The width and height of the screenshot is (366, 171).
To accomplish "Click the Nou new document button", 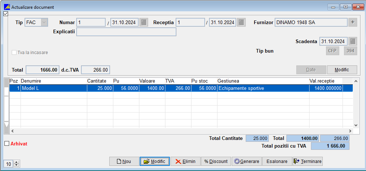I will 124,161.
